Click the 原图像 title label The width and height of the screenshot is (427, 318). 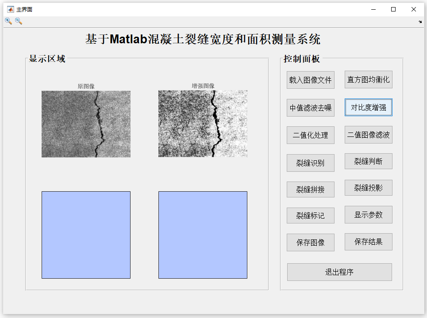coord(86,86)
